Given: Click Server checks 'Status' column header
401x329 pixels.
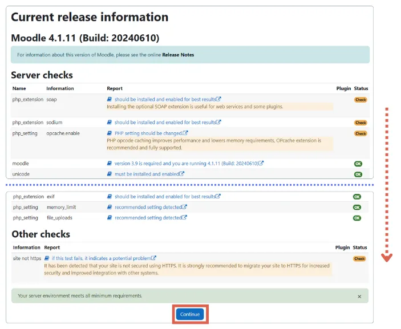Looking at the screenshot, I should (x=361, y=88).
